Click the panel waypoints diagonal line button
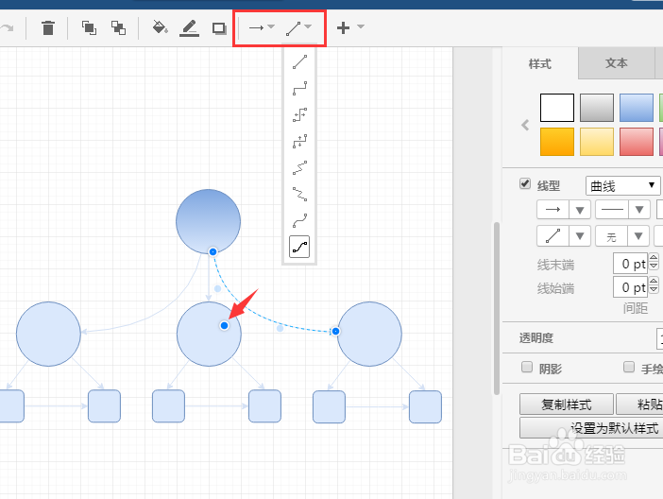This screenshot has height=499, width=663. tap(552, 236)
